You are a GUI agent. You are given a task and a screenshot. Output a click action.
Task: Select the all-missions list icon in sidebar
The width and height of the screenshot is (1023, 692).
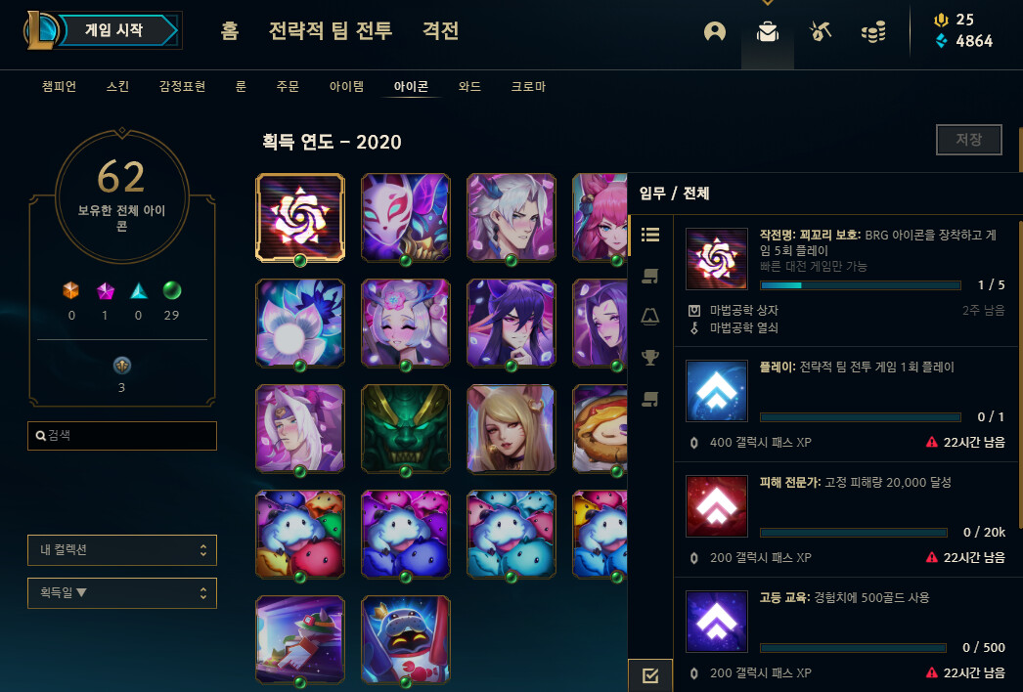tap(649, 235)
